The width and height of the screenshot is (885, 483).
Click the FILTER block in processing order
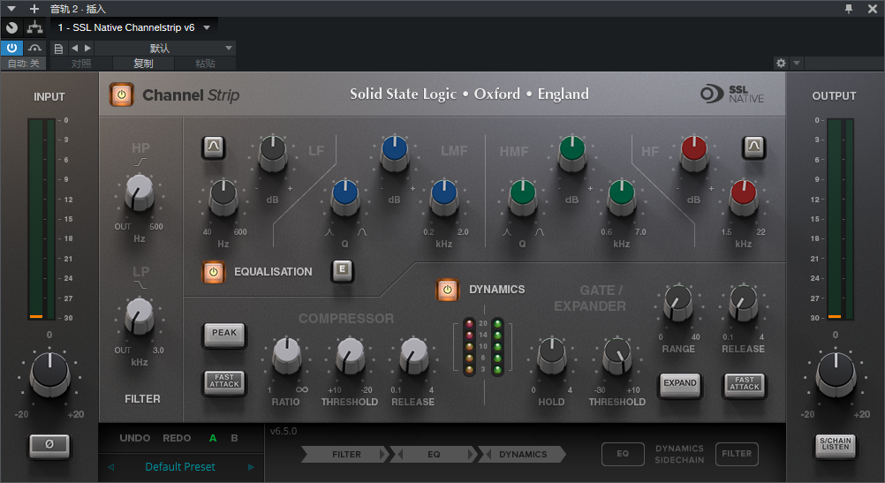point(346,454)
